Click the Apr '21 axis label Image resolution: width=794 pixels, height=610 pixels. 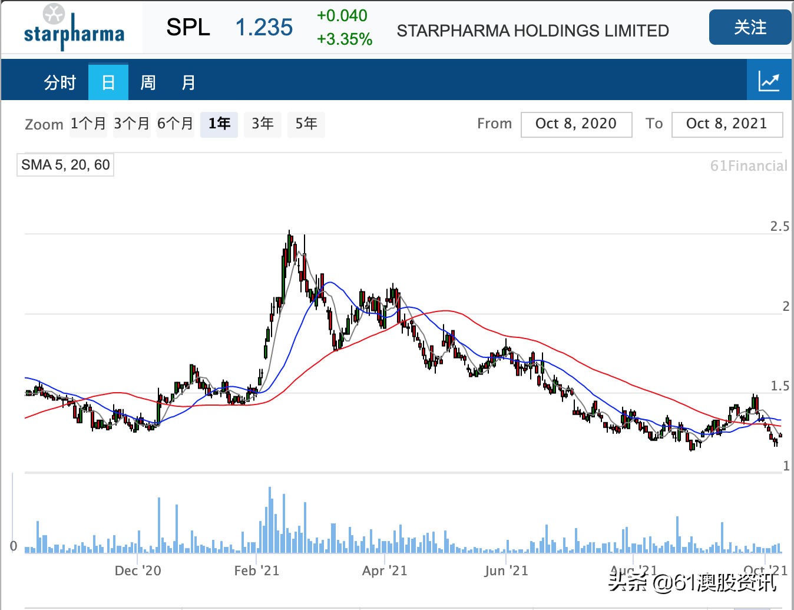coord(385,571)
